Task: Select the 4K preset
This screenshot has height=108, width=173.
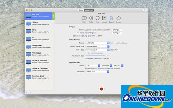Action: (40, 39)
